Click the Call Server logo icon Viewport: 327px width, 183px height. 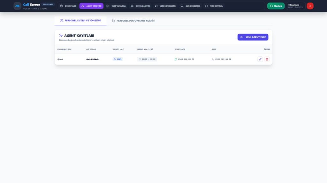(x=17, y=6)
